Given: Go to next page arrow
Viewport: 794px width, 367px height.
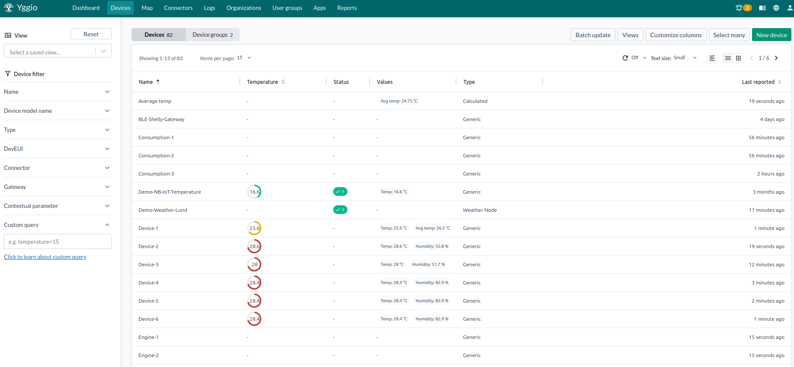Looking at the screenshot, I should (777, 58).
